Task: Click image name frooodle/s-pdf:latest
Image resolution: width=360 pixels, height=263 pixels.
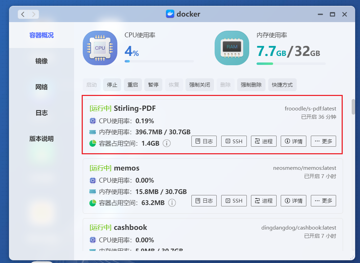Action: [x=310, y=108]
